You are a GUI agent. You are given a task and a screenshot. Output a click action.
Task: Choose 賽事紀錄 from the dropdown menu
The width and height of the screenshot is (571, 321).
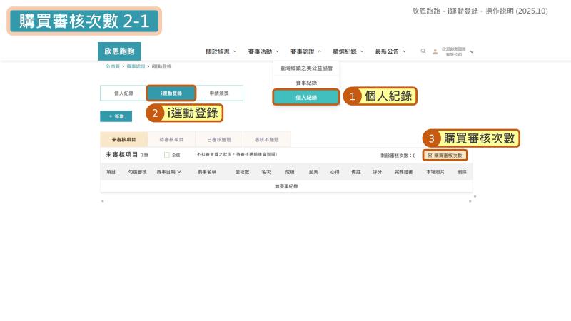(x=305, y=83)
